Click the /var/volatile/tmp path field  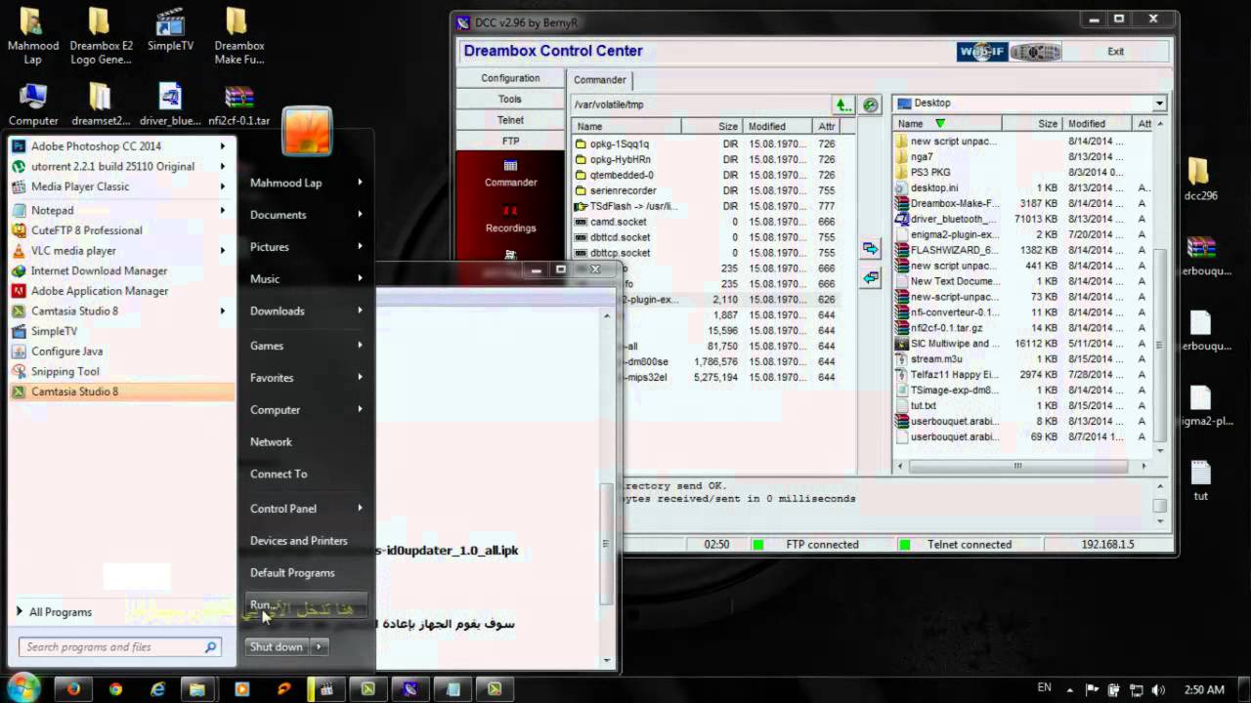point(700,104)
